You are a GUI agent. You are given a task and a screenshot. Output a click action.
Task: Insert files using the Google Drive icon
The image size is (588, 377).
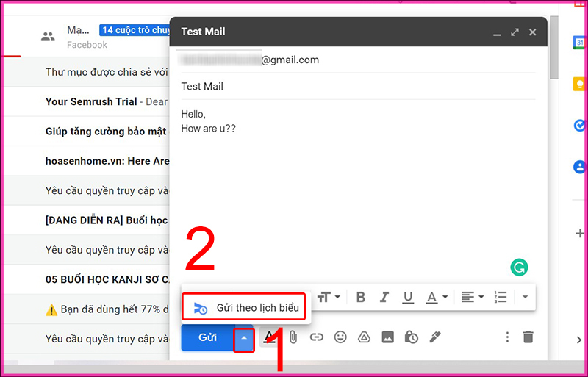pos(364,337)
